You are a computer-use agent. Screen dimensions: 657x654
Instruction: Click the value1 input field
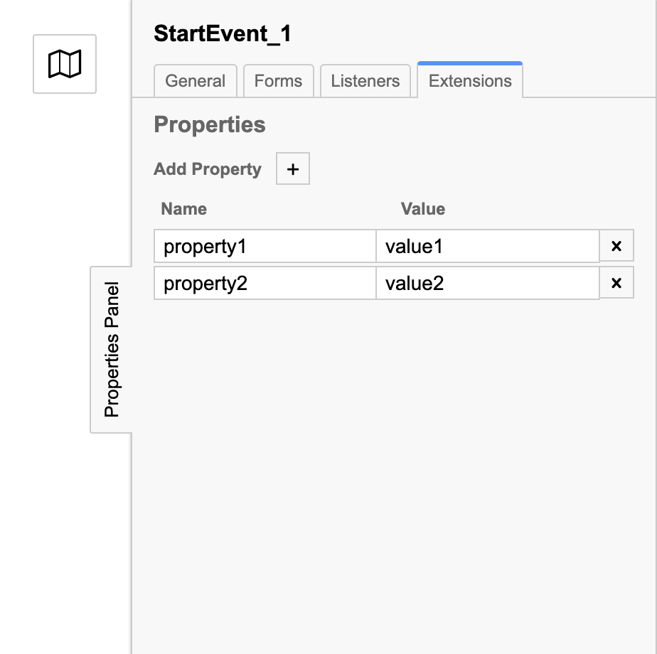coord(488,245)
